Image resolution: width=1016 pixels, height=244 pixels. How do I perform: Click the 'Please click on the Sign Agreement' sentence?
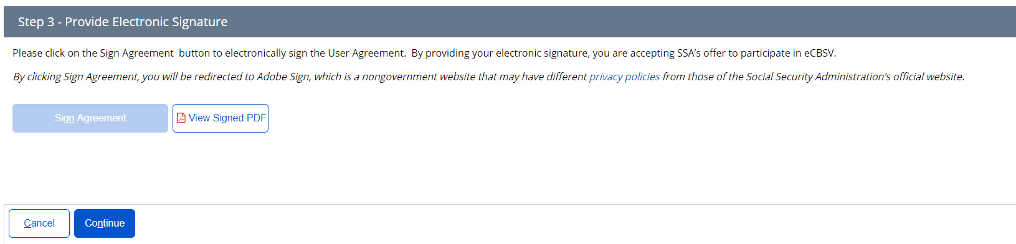click(424, 53)
